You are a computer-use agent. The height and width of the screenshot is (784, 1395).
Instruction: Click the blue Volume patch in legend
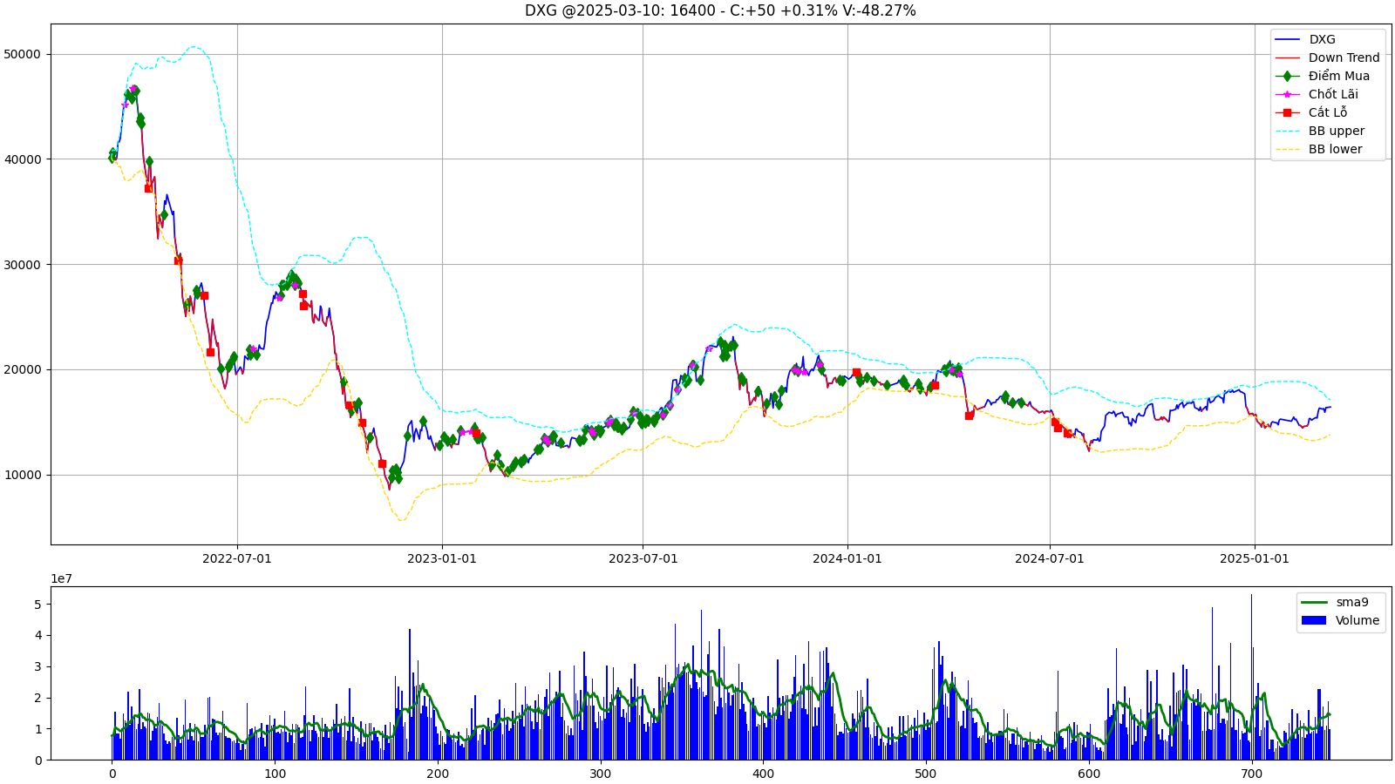click(1314, 620)
